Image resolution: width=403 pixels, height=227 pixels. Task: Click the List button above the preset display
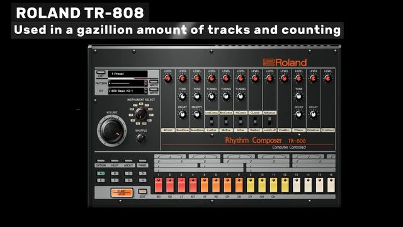coord(101,73)
